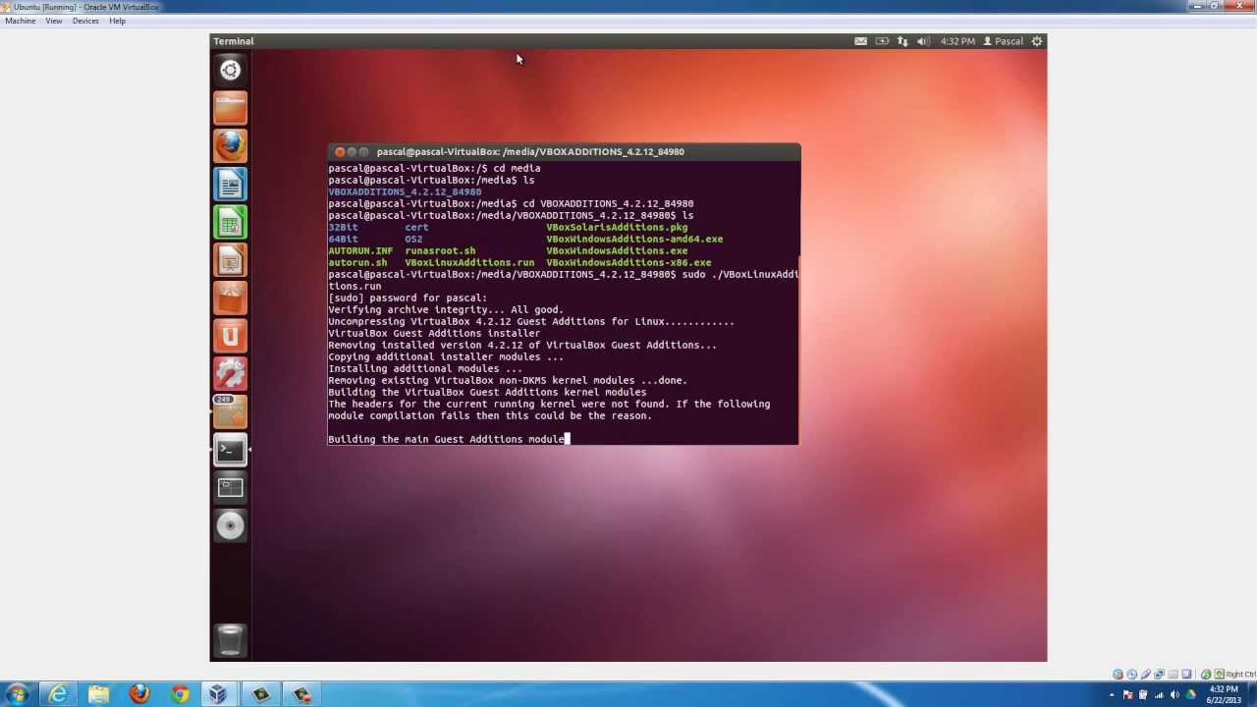The height and width of the screenshot is (707, 1257).
Task: Open the messaging envelope indicator
Action: (x=860, y=41)
